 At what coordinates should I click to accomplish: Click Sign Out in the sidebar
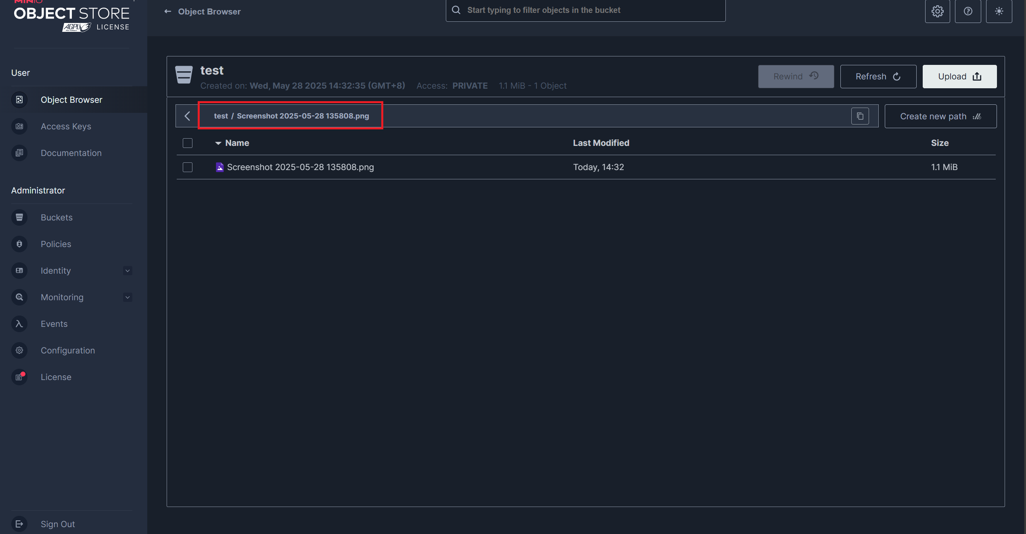[58, 524]
